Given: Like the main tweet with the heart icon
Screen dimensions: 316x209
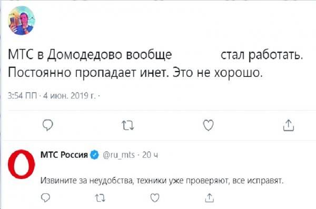Looking at the screenshot, I should coord(208,125).
